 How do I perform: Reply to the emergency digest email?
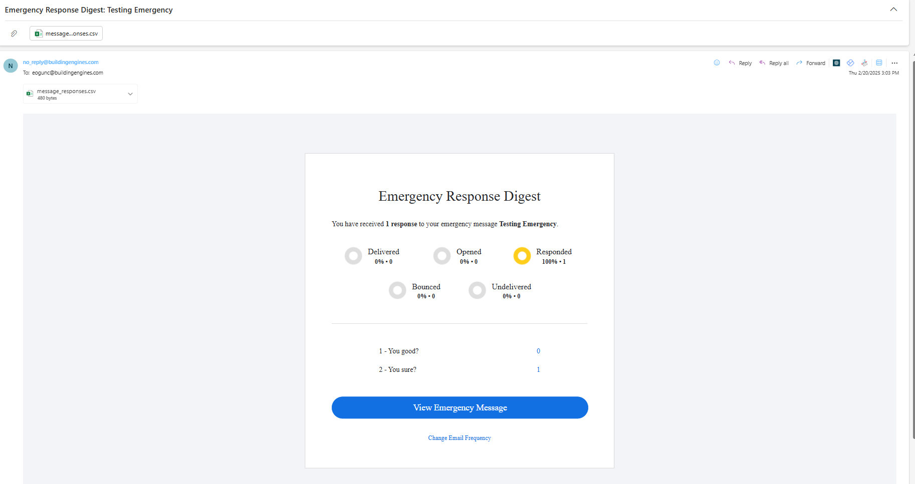pos(740,63)
